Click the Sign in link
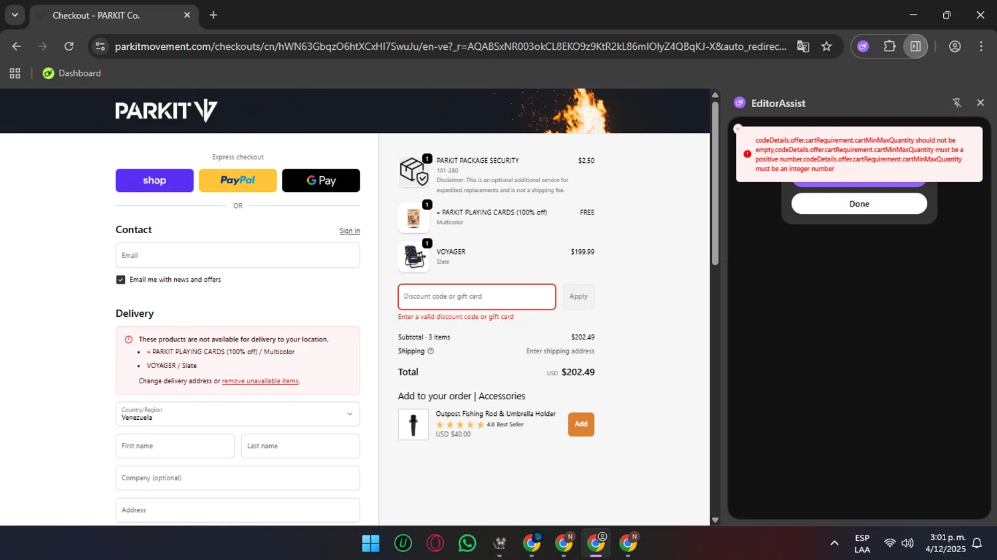997x560 pixels. (x=350, y=231)
